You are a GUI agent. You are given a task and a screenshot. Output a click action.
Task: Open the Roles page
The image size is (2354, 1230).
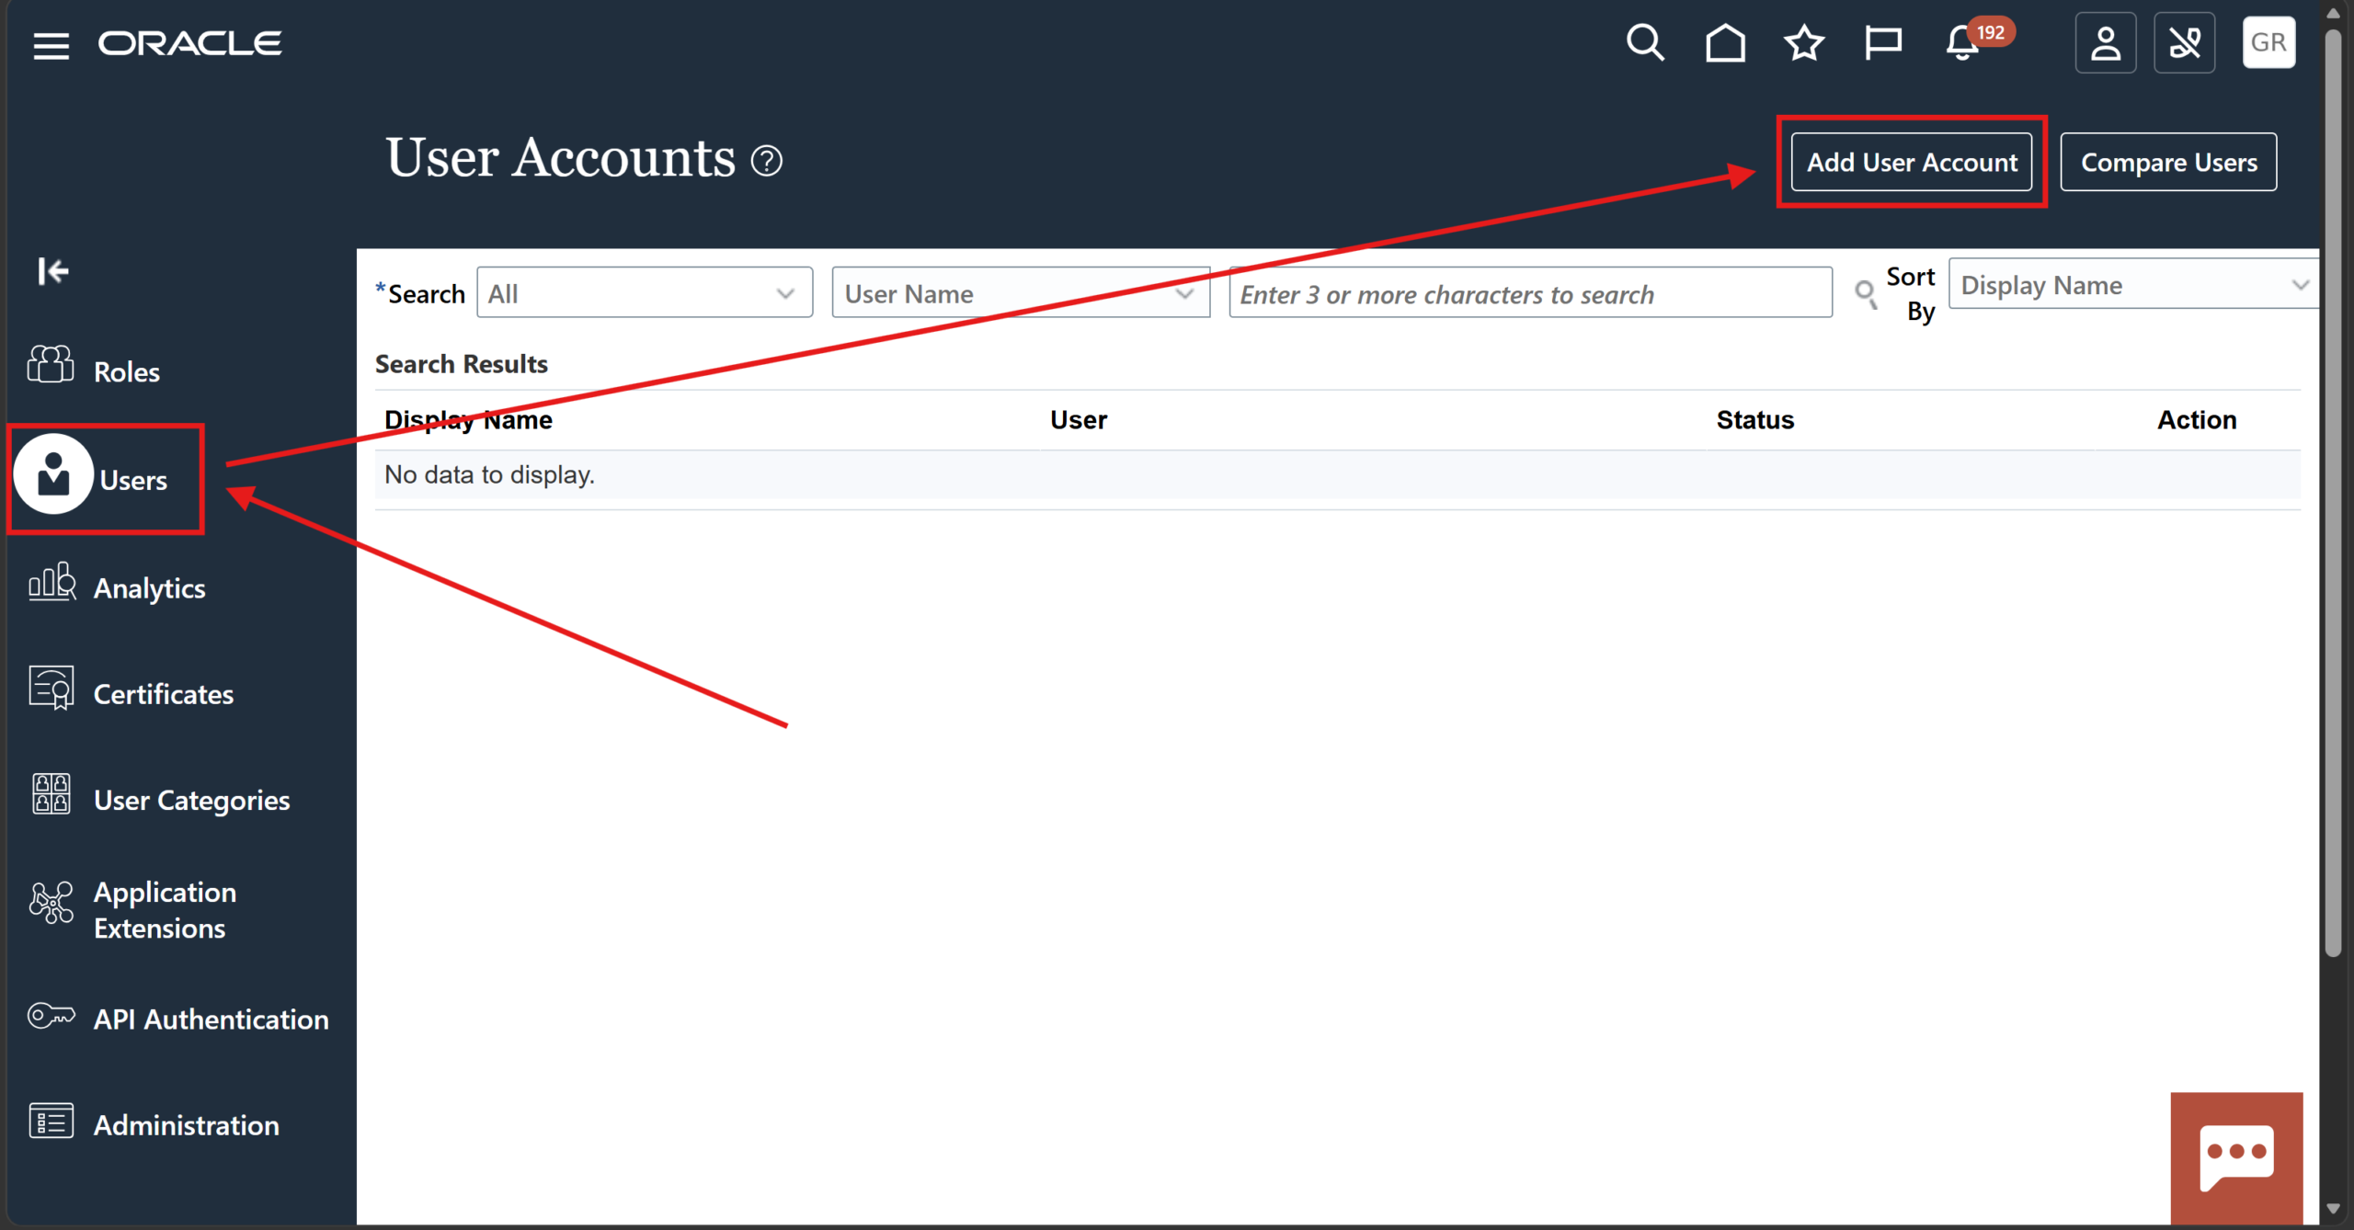point(127,371)
